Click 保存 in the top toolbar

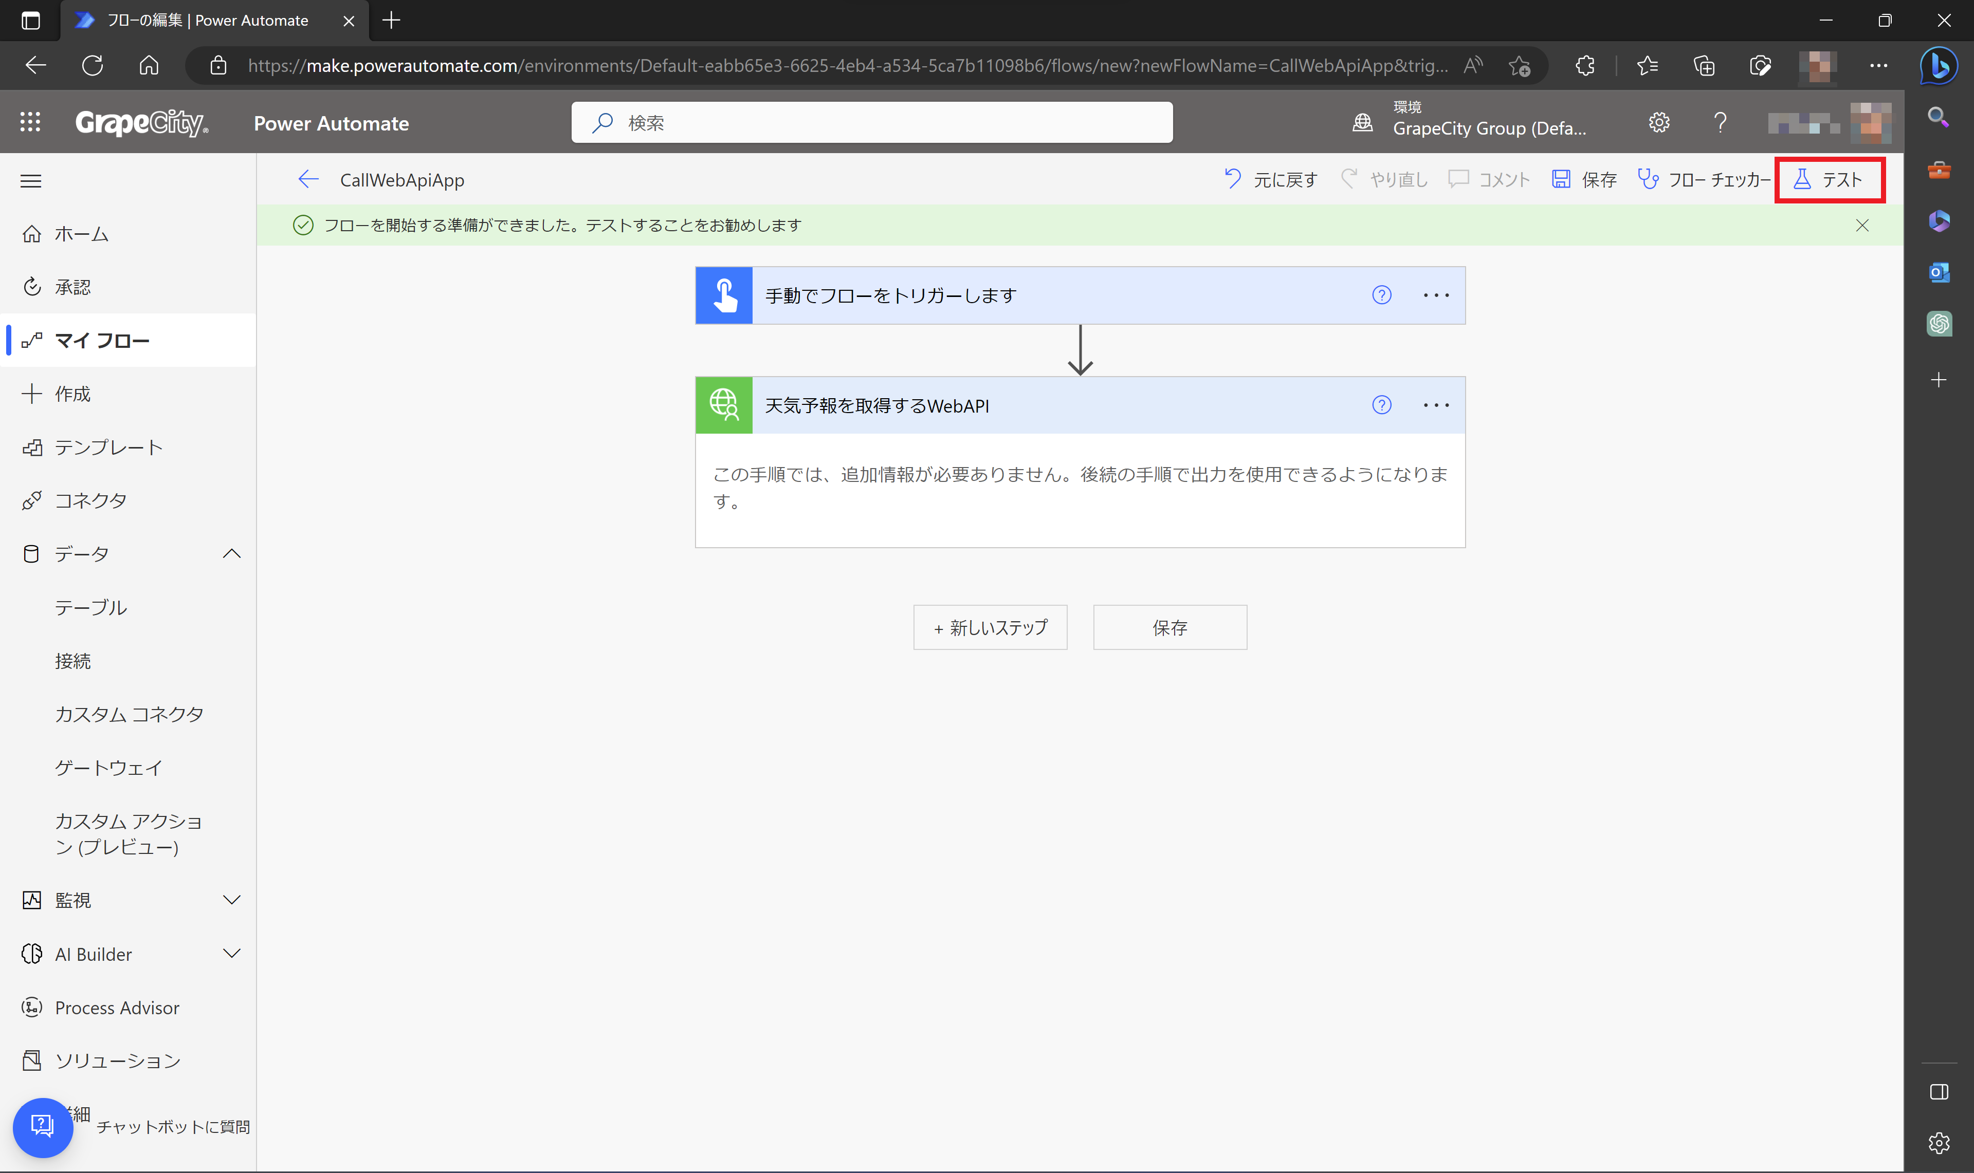tap(1584, 179)
